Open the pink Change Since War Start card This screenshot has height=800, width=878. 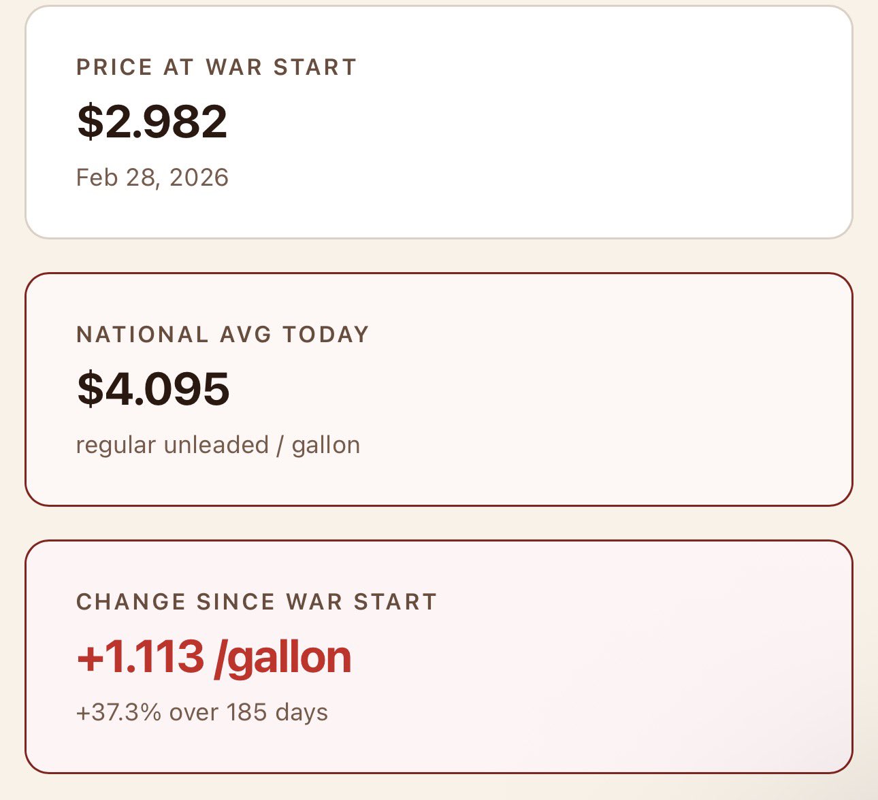click(439, 657)
